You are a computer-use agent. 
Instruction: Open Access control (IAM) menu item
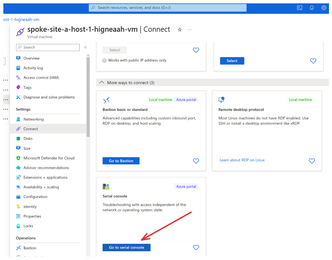click(41, 78)
